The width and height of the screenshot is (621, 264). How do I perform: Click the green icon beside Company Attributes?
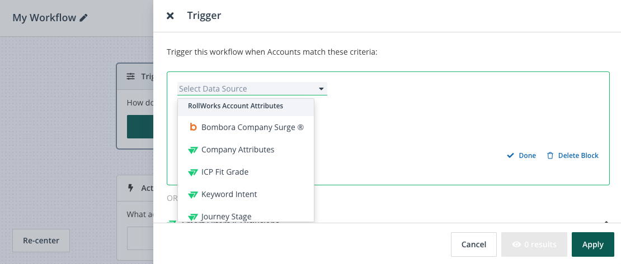tap(193, 150)
